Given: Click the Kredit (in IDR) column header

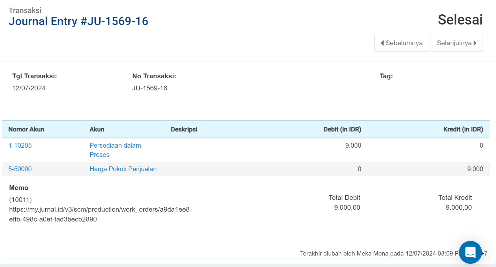Looking at the screenshot, I should (463, 129).
